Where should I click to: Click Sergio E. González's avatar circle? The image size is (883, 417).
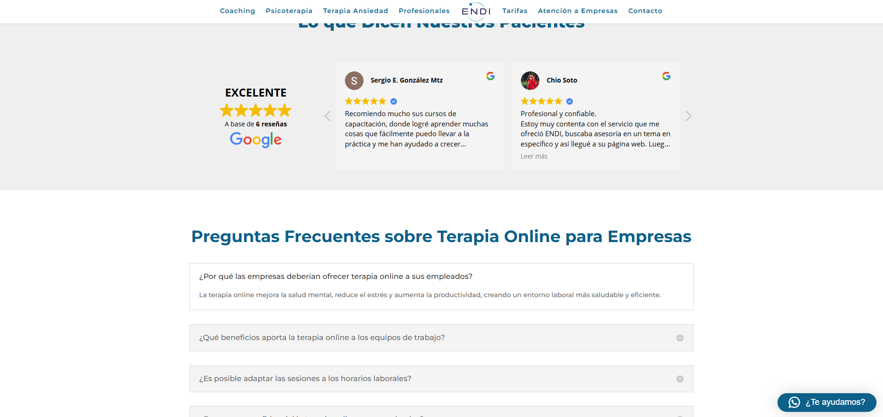354,81
